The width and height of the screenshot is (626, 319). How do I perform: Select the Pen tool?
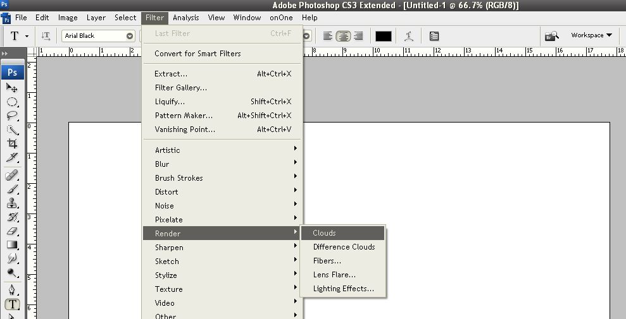[x=12, y=290]
